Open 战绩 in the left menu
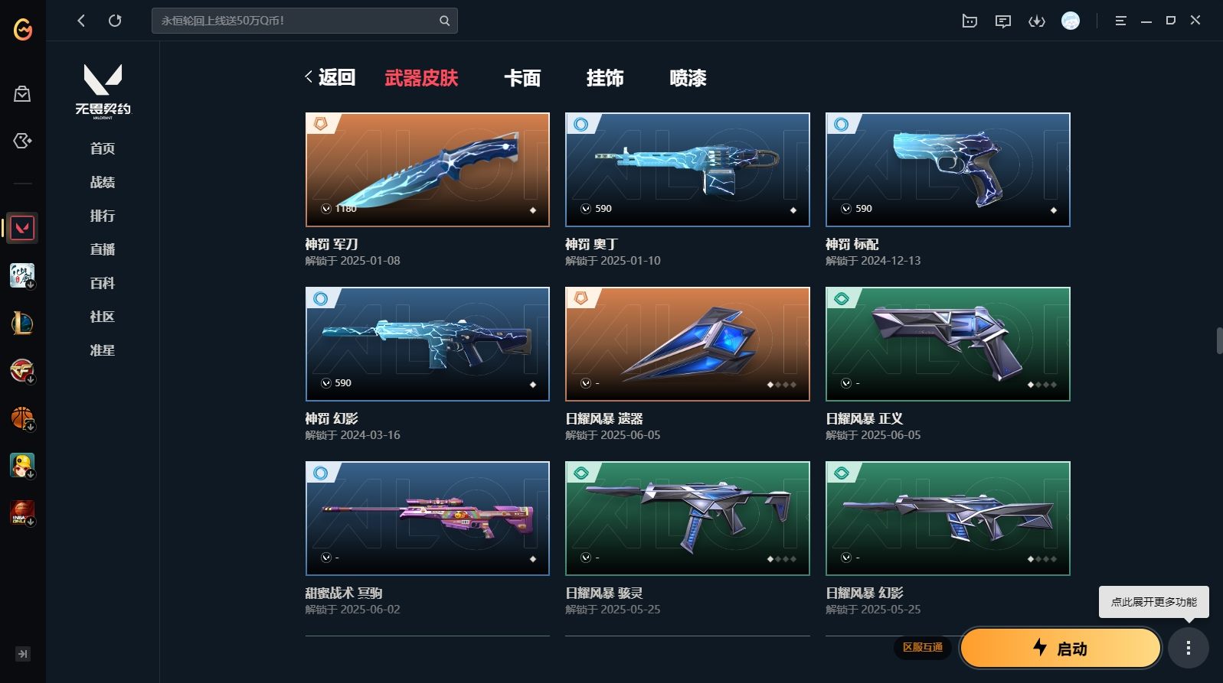 click(103, 182)
